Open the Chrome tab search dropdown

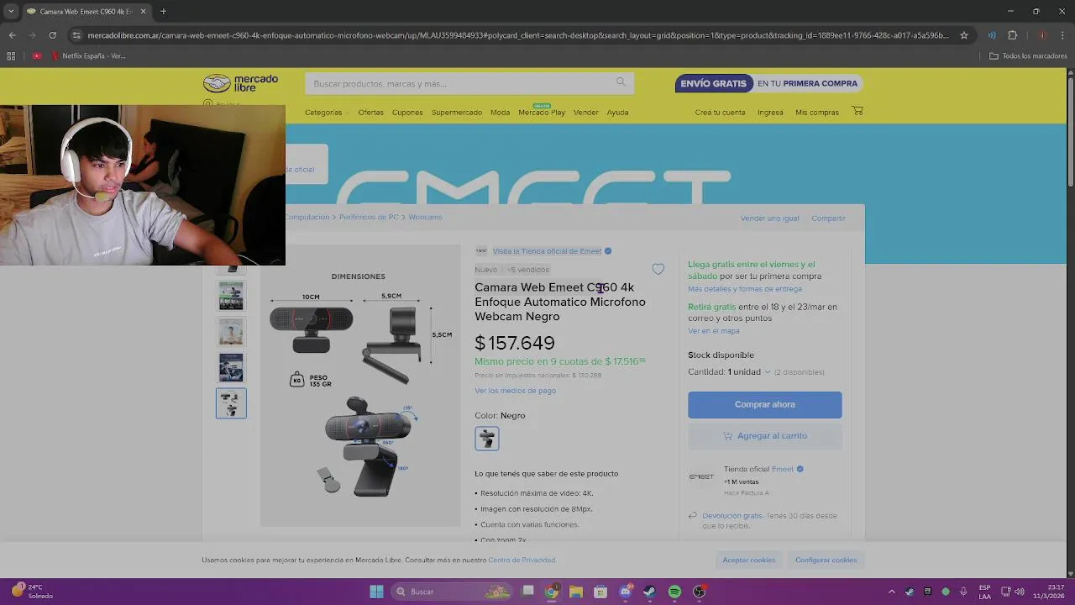(11, 12)
